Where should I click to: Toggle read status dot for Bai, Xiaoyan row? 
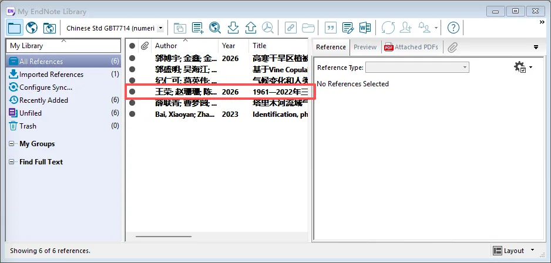pos(132,114)
